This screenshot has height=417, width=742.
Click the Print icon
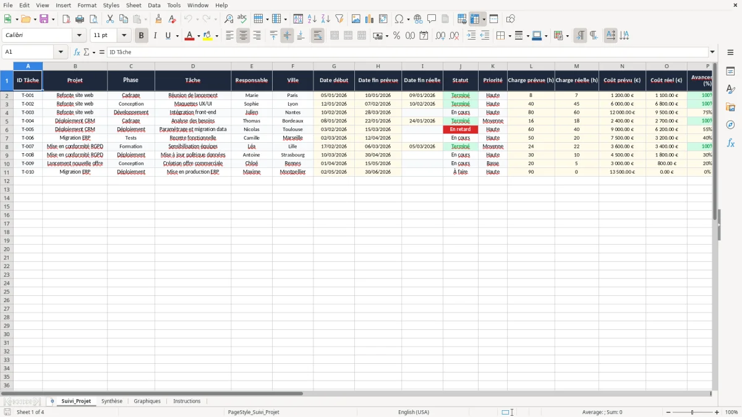[80, 19]
